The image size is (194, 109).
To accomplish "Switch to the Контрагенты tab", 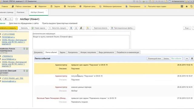I will click(73, 52).
